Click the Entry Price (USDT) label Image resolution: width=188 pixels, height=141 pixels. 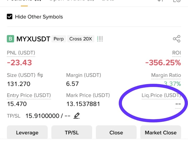pos(29,95)
